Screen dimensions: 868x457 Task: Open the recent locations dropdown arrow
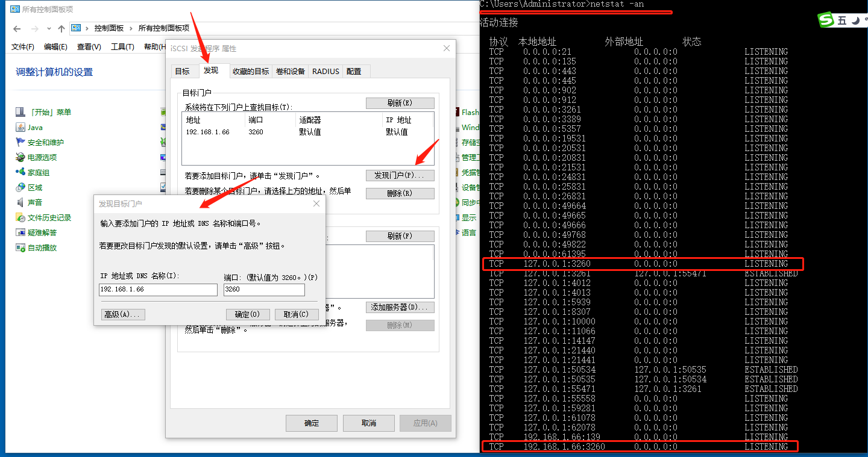[x=49, y=29]
